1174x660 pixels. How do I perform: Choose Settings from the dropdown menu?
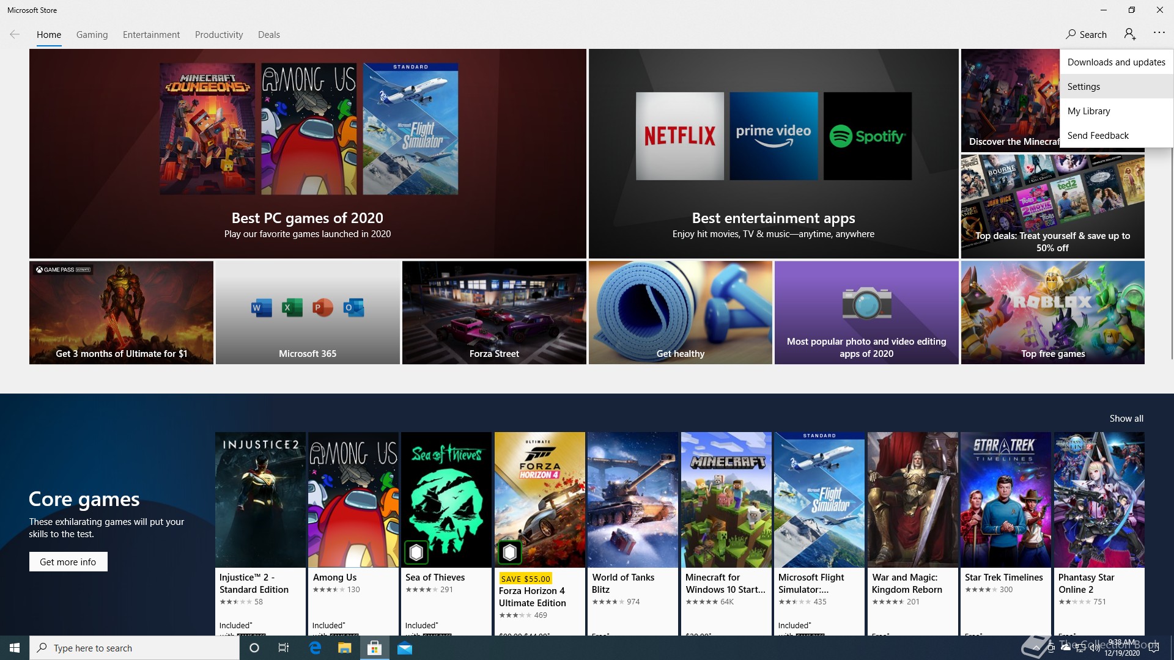pyautogui.click(x=1116, y=86)
